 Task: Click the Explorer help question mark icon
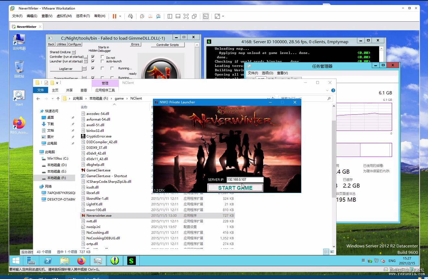pos(333,91)
